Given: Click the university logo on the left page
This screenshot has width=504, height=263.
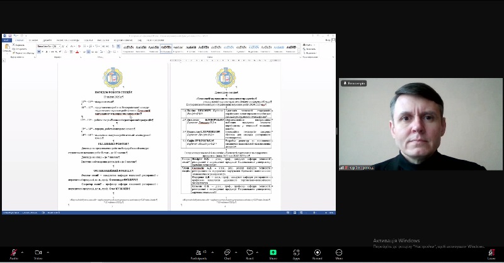Looking at the screenshot, I should [x=113, y=78].
